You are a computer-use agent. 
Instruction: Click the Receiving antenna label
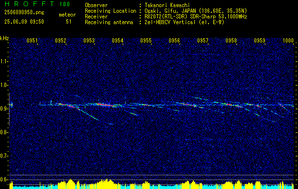(x=109, y=22)
